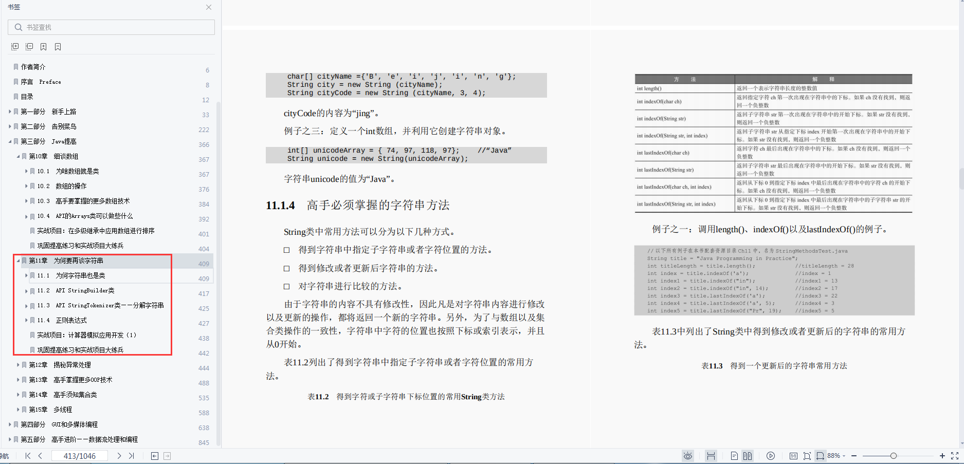The image size is (964, 464).
Task: Toggle continuous scrolling mode icon
Action: pos(711,456)
